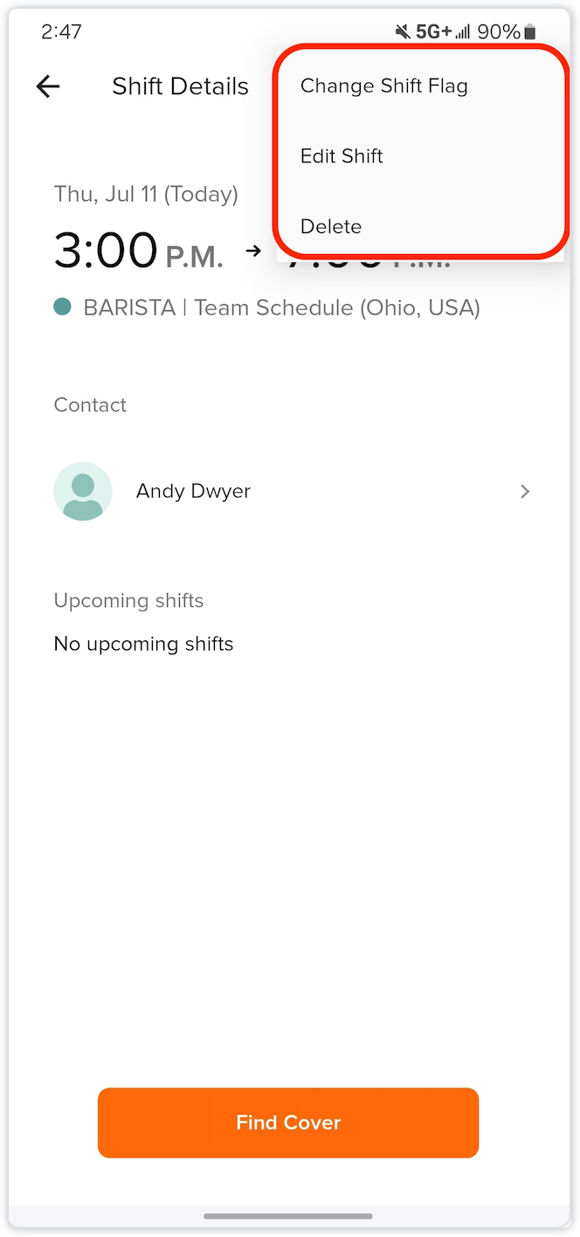Open Andy Dwyer contact name
The height and width of the screenshot is (1237, 580).
(193, 492)
